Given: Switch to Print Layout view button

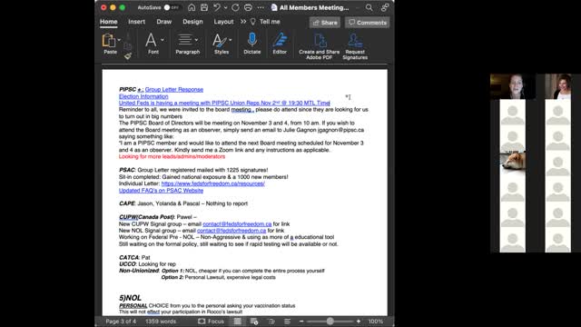Looking at the screenshot, I should click(x=238, y=321).
